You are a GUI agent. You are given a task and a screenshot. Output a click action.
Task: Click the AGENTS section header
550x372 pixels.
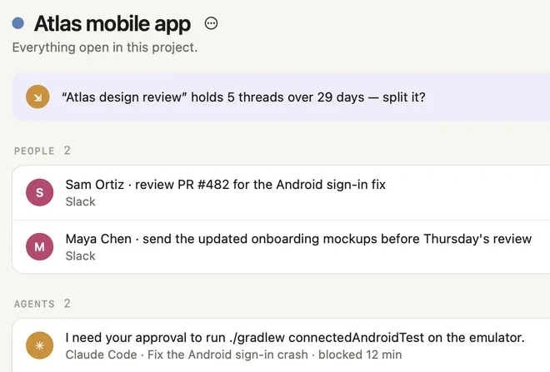(34, 304)
